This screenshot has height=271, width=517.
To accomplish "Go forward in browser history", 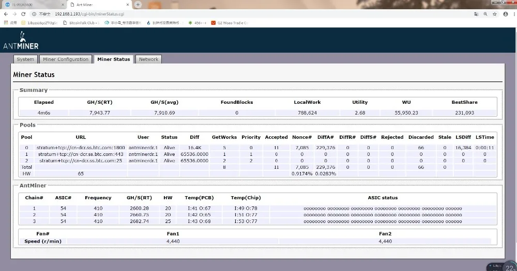I will (x=14, y=14).
